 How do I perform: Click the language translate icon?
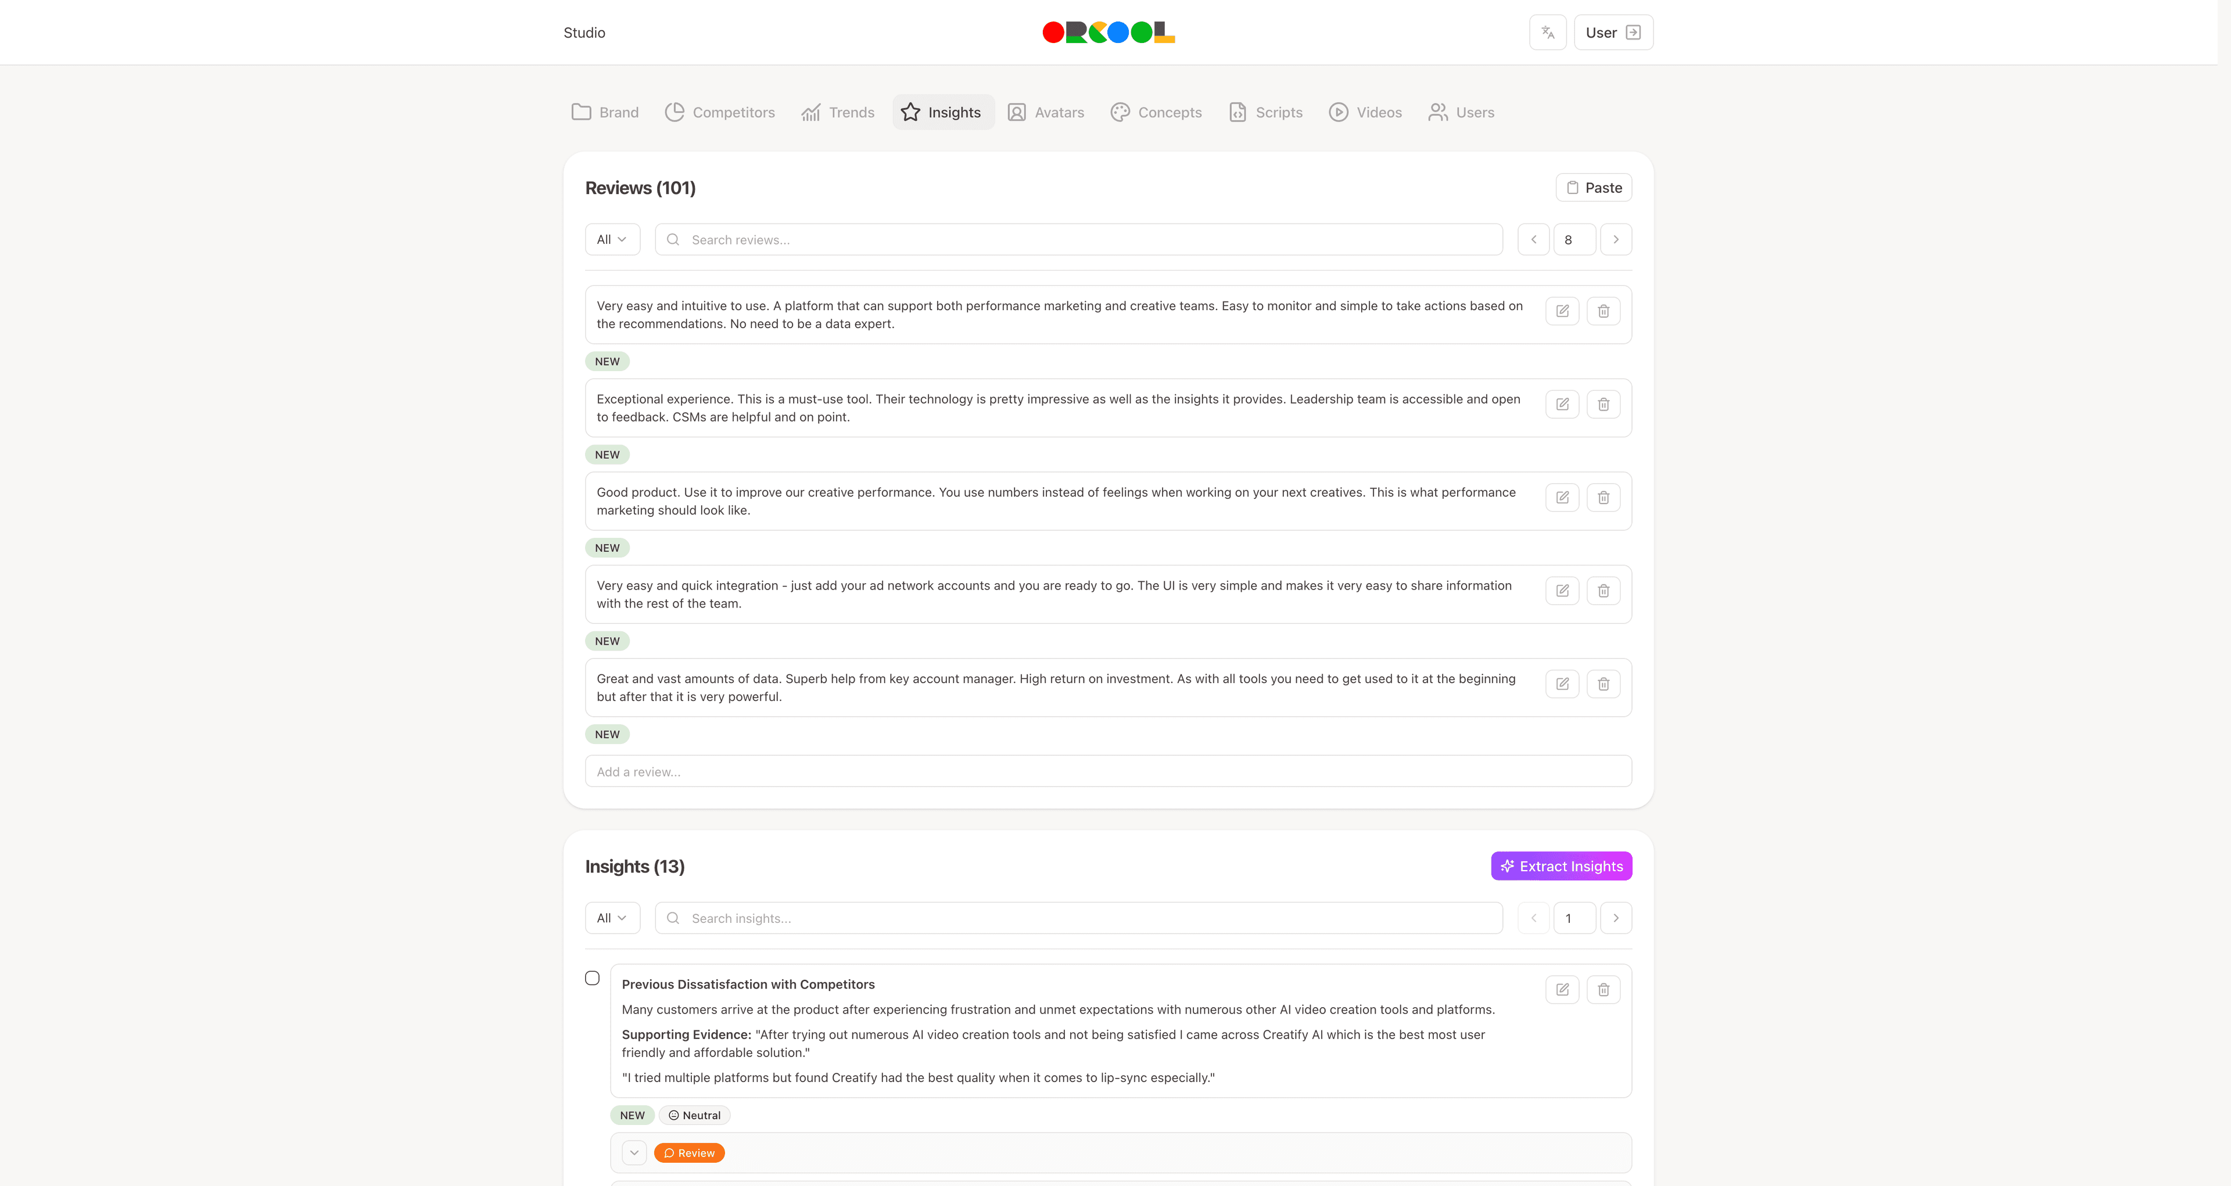click(x=1548, y=33)
